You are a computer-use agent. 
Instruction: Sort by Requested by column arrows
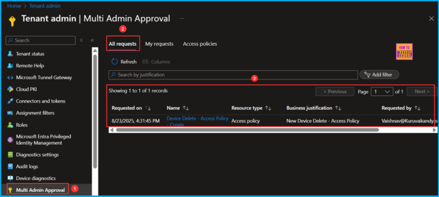click(417, 108)
